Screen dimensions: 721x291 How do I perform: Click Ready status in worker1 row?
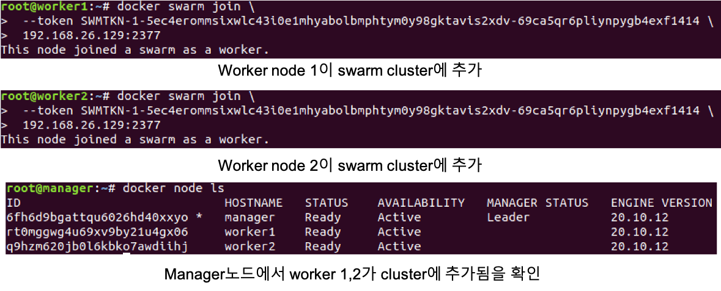[x=323, y=232]
